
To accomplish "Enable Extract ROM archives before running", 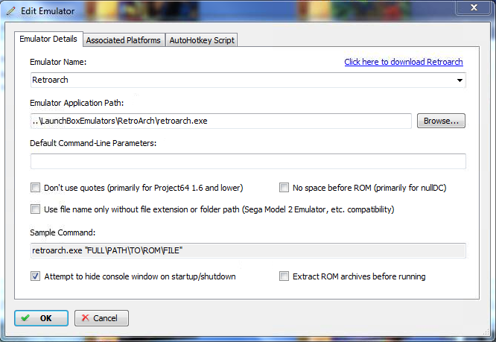I will 284,276.
